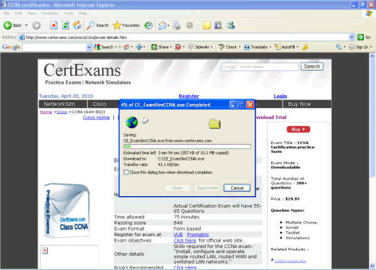Screen dimensions: 376x270
Task: Open the Help menu
Action: (83, 13)
